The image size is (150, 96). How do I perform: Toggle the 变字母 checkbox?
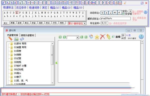(123, 14)
